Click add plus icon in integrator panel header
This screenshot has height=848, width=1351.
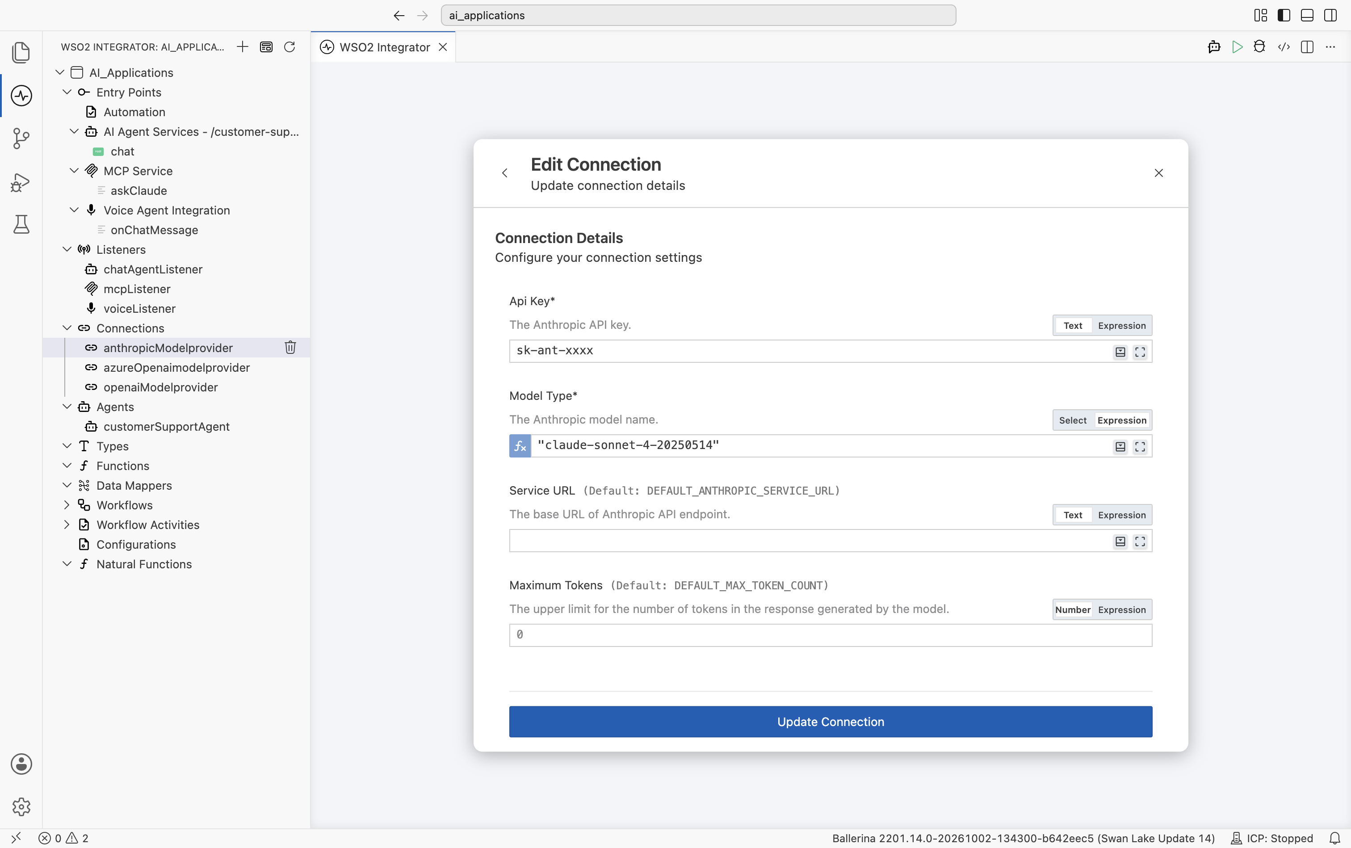click(x=242, y=46)
